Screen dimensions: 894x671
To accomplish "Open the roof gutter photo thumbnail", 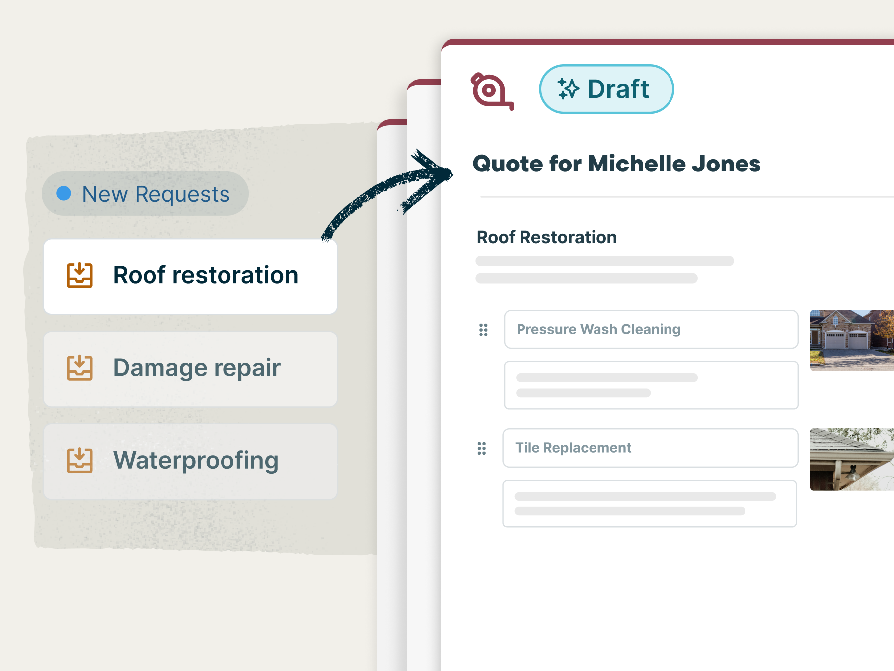I will point(851,459).
